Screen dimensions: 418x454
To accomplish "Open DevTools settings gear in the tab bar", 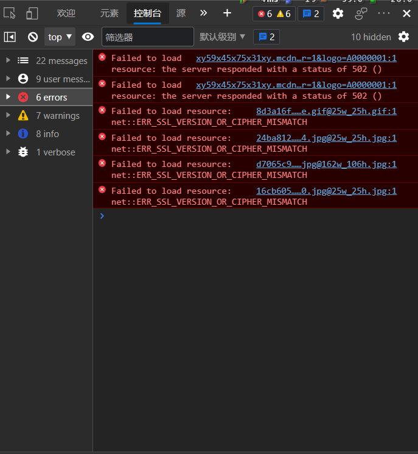I will [338, 13].
